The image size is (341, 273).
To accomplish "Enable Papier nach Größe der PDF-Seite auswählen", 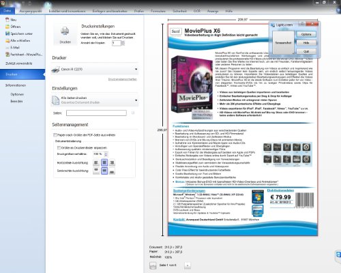I will pyautogui.click(x=55, y=135).
